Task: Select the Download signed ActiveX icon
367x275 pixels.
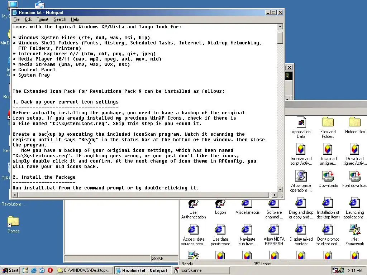Action: pyautogui.click(x=354, y=149)
